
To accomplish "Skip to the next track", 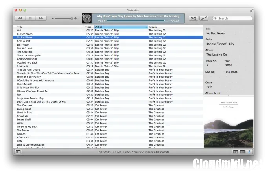I will (x=41, y=18).
